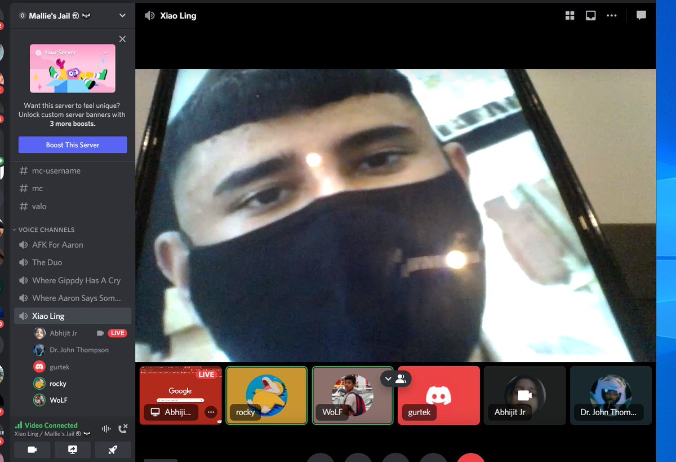The height and width of the screenshot is (462, 676).
Task: Join the Where Aaron Says Som... channel
Action: point(73,298)
